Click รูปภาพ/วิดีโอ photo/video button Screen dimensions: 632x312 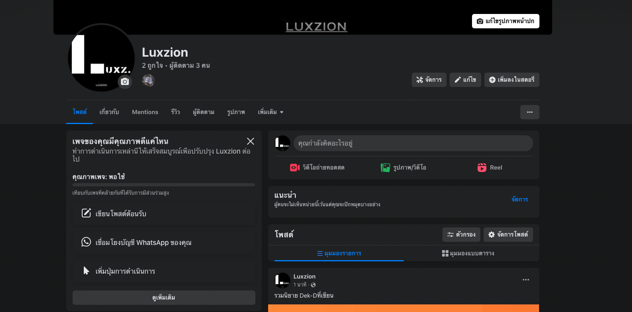point(404,168)
